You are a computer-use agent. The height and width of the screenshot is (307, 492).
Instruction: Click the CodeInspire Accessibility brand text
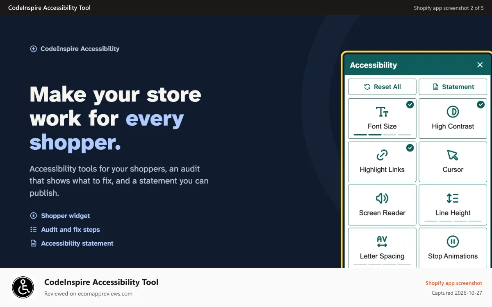pos(80,49)
